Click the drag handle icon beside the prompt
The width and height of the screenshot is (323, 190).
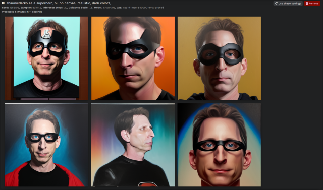pyautogui.click(x=3, y=3)
